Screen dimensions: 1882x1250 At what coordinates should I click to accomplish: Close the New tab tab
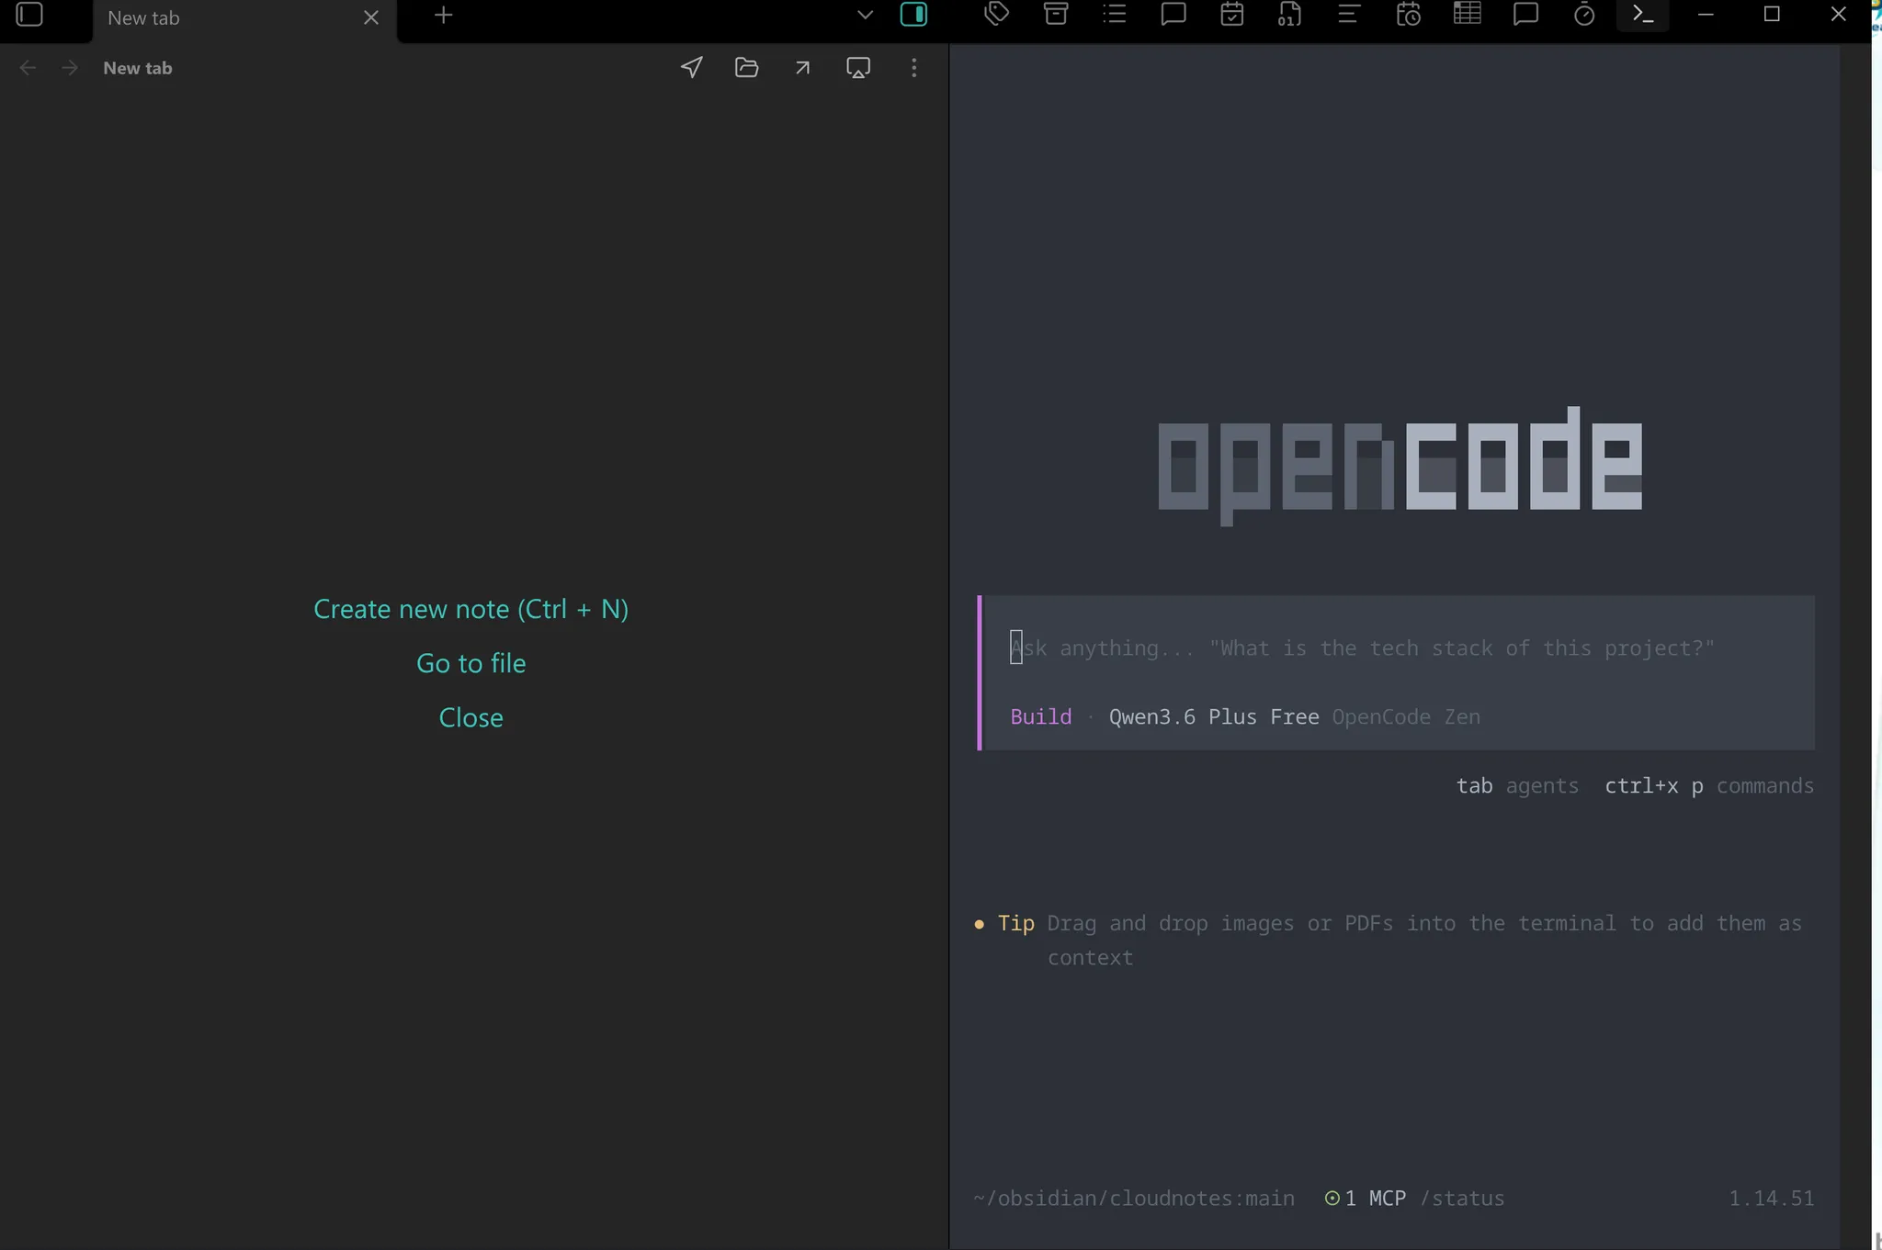(x=371, y=17)
